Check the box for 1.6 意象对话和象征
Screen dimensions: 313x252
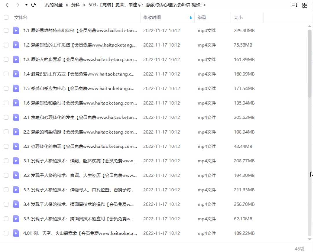pos(6,103)
